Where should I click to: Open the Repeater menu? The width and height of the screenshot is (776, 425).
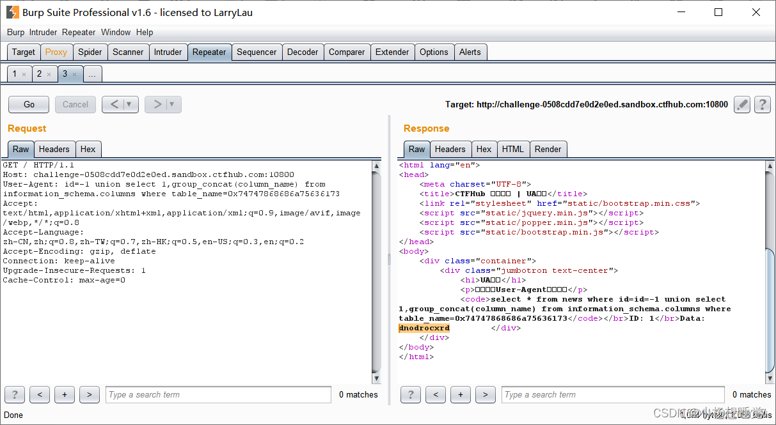tap(79, 32)
